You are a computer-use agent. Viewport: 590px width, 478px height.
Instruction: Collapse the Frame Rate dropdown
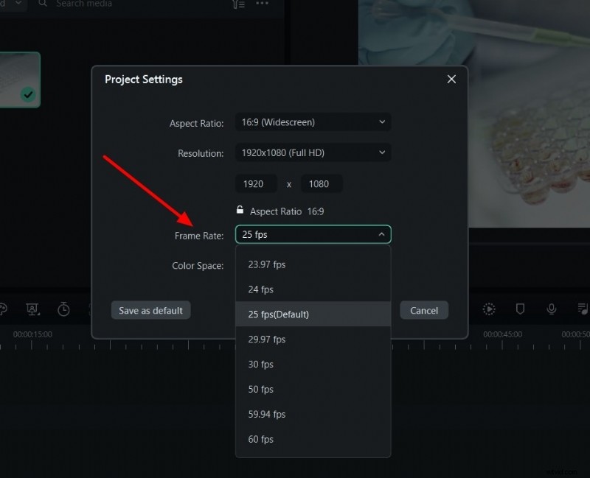click(x=381, y=234)
